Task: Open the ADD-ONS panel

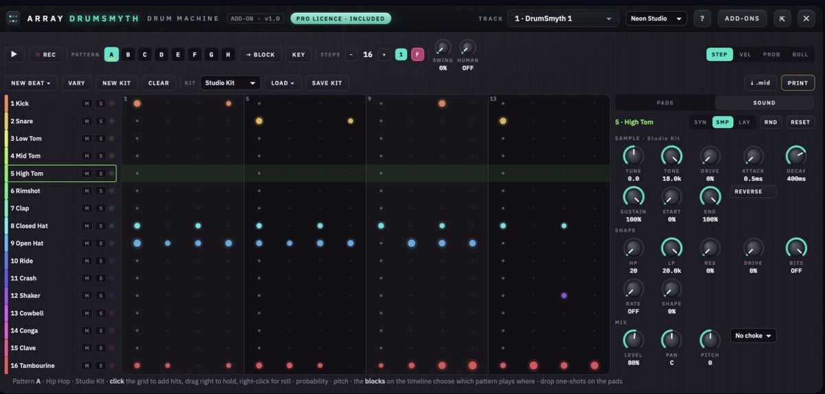Action: click(x=742, y=19)
